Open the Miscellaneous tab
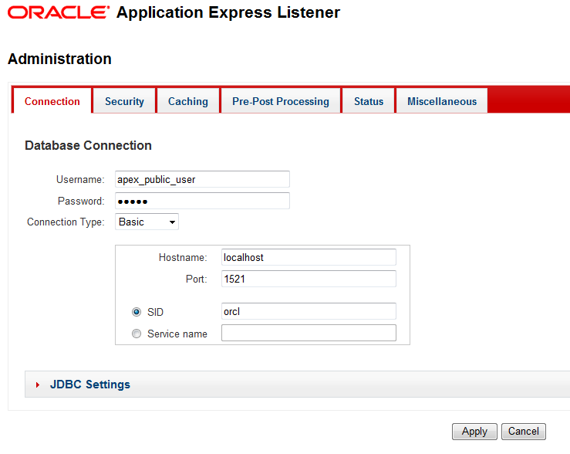570x454 pixels. (x=442, y=101)
